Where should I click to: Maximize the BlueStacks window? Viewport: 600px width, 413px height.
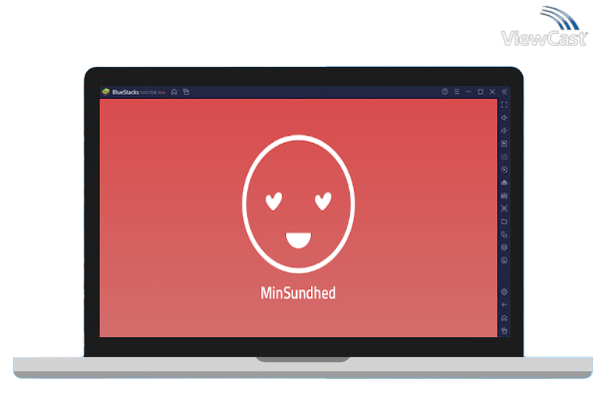(x=479, y=92)
